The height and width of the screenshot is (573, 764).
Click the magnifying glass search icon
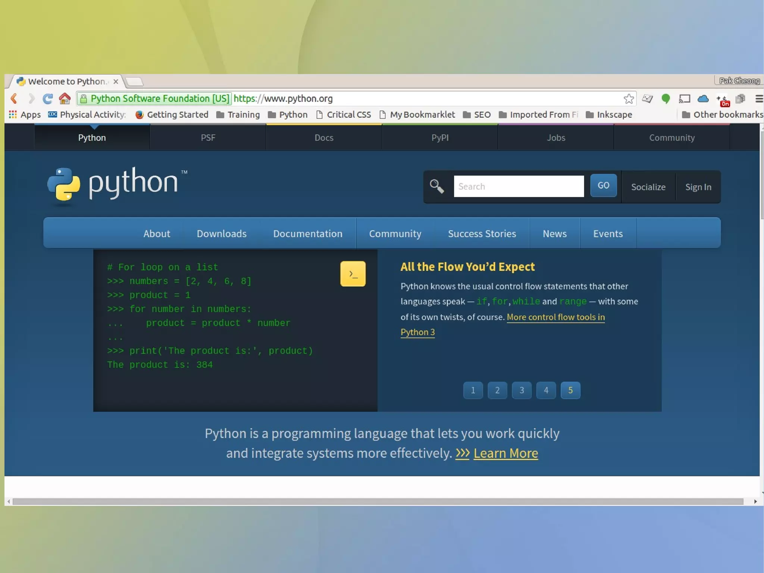tap(436, 186)
